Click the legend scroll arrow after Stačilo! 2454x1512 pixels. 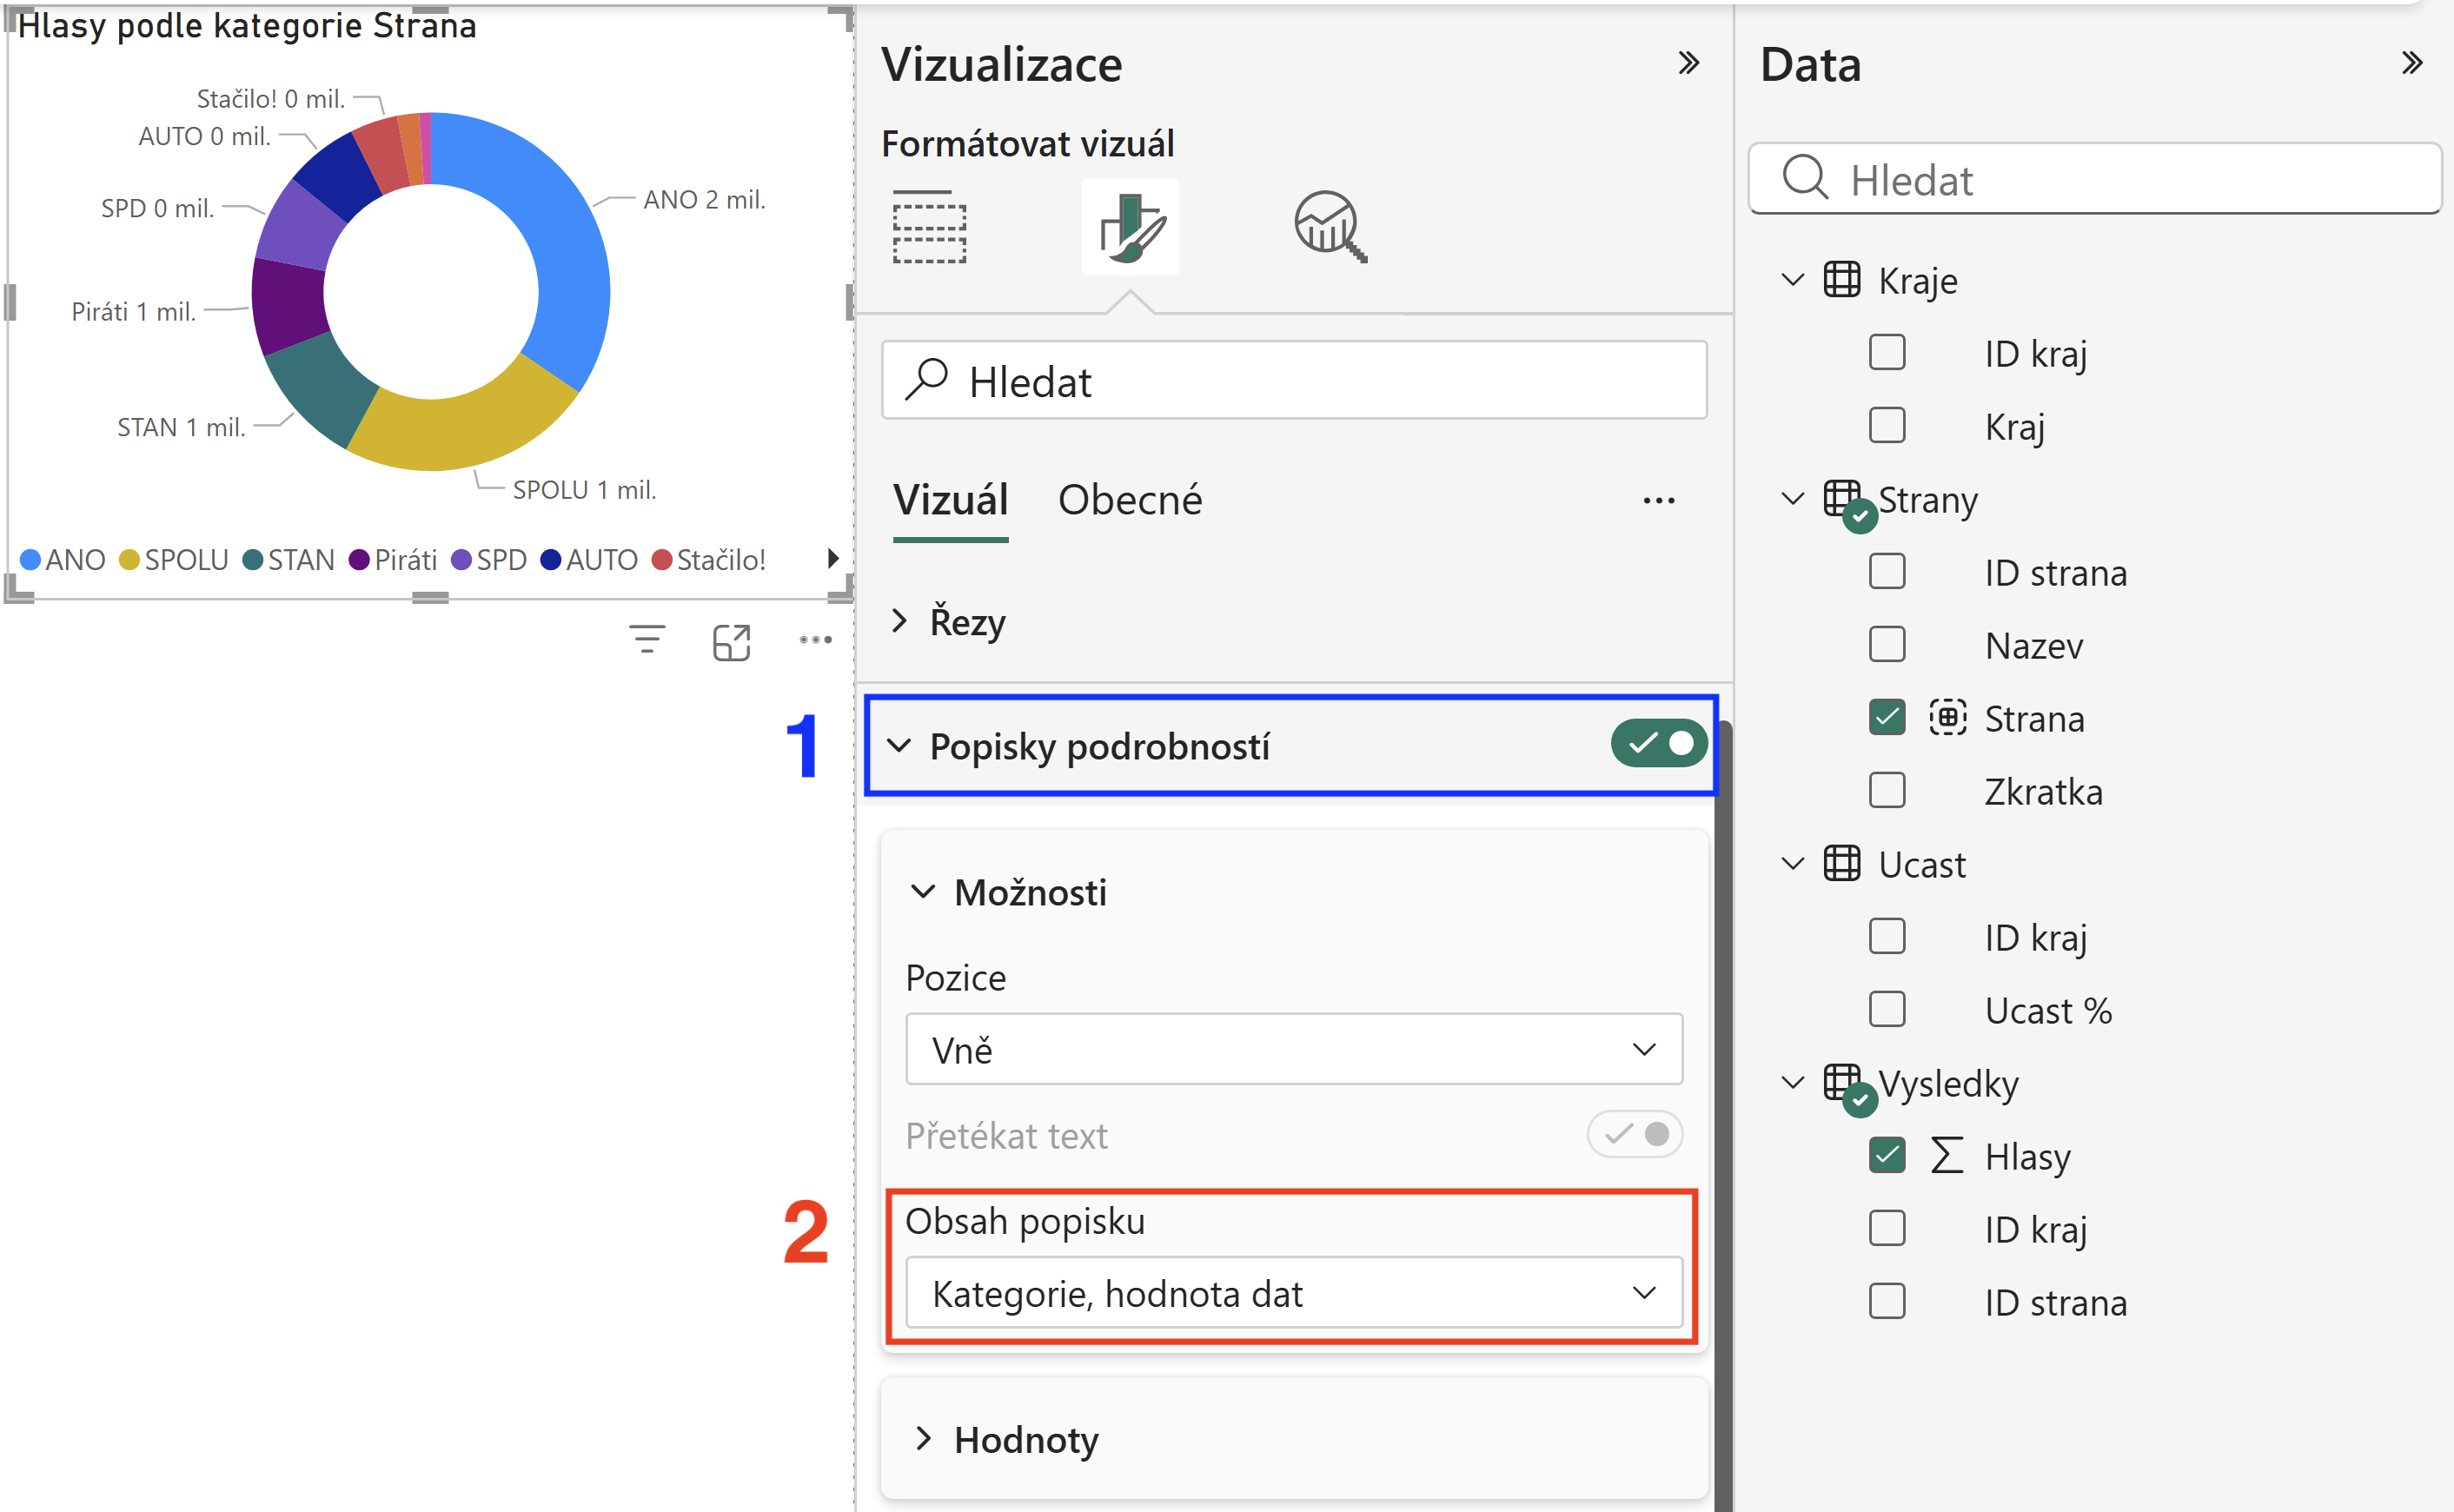coord(833,558)
